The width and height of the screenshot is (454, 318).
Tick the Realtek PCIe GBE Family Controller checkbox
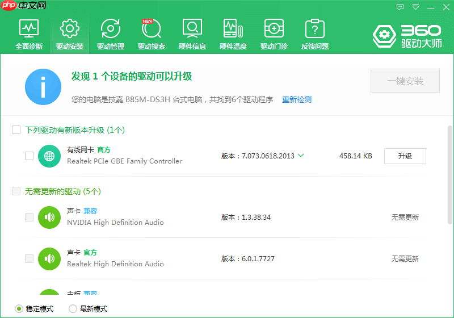pos(30,156)
